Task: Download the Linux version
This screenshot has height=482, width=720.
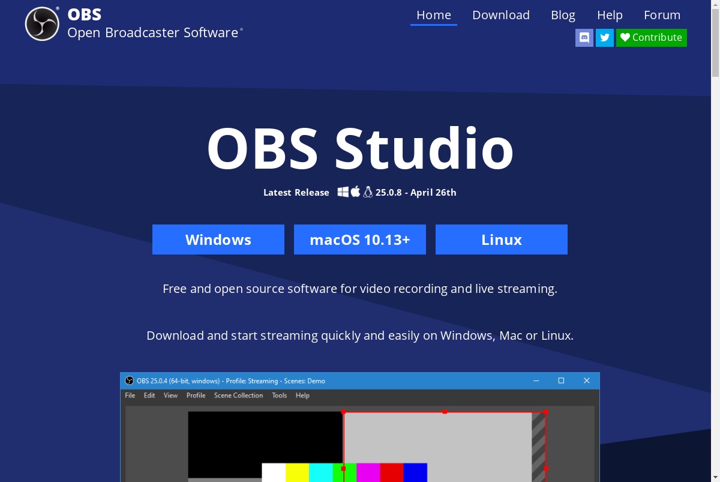Action: pyautogui.click(x=502, y=239)
